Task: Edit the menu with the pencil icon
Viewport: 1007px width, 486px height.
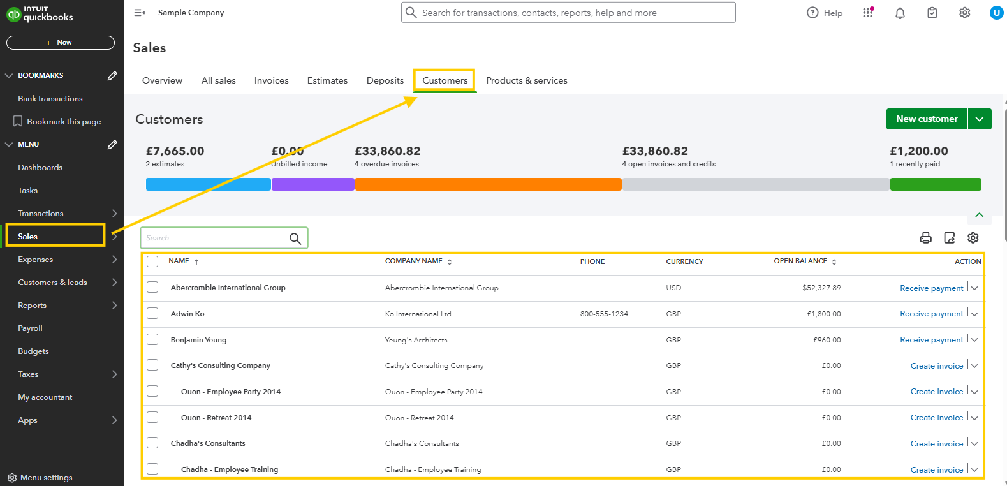Action: point(112,144)
